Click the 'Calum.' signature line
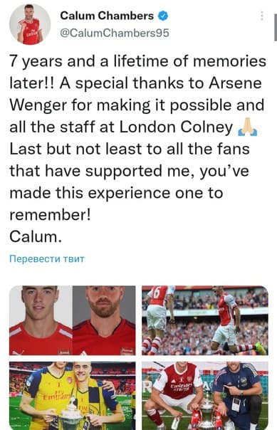The image size is (277, 430). [x=36, y=236]
